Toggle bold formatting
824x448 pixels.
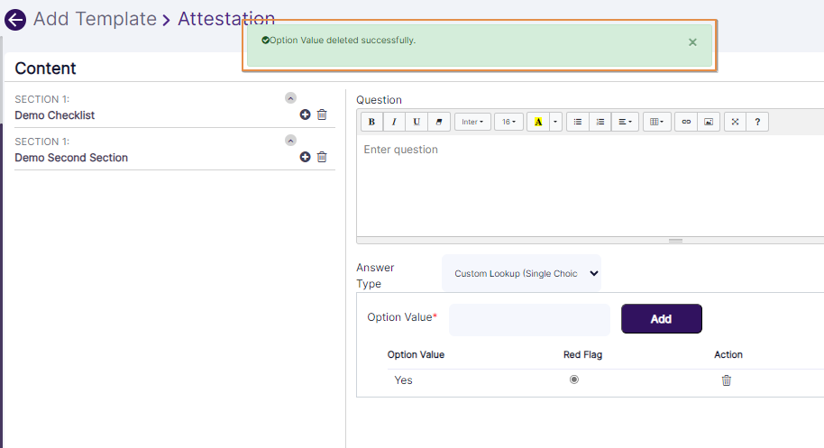pyautogui.click(x=371, y=122)
